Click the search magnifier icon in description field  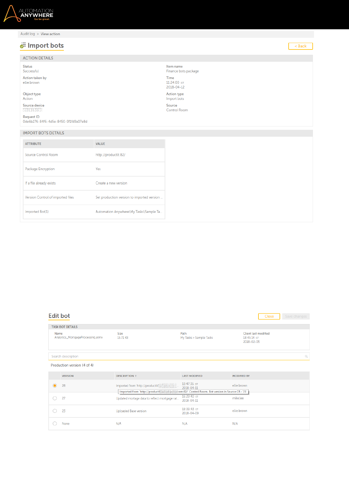point(306,356)
